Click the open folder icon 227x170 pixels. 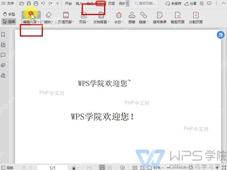22,3
